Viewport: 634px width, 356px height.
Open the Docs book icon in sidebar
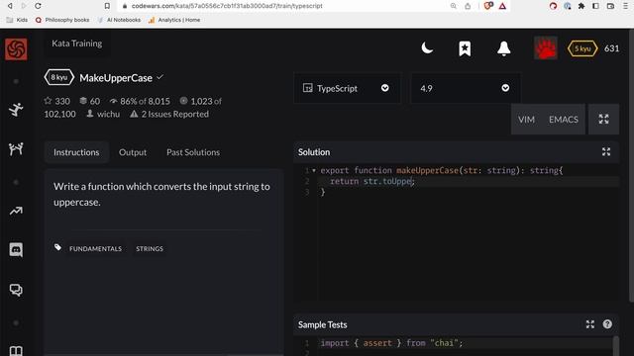[16, 350]
